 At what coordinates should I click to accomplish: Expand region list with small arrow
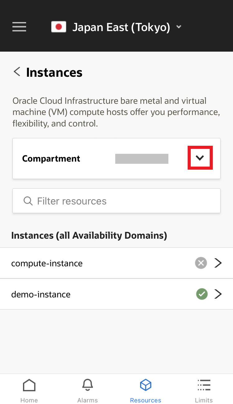pyautogui.click(x=179, y=27)
